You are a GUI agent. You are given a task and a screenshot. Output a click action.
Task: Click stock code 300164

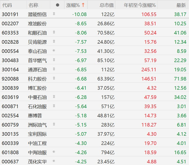[10, 70]
